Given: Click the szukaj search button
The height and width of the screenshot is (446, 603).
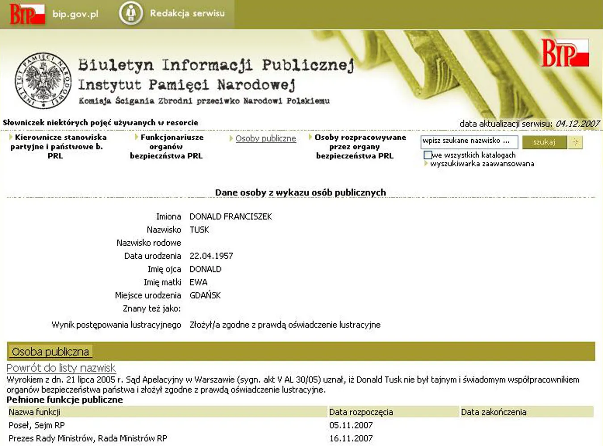Looking at the screenshot, I should click(x=544, y=142).
